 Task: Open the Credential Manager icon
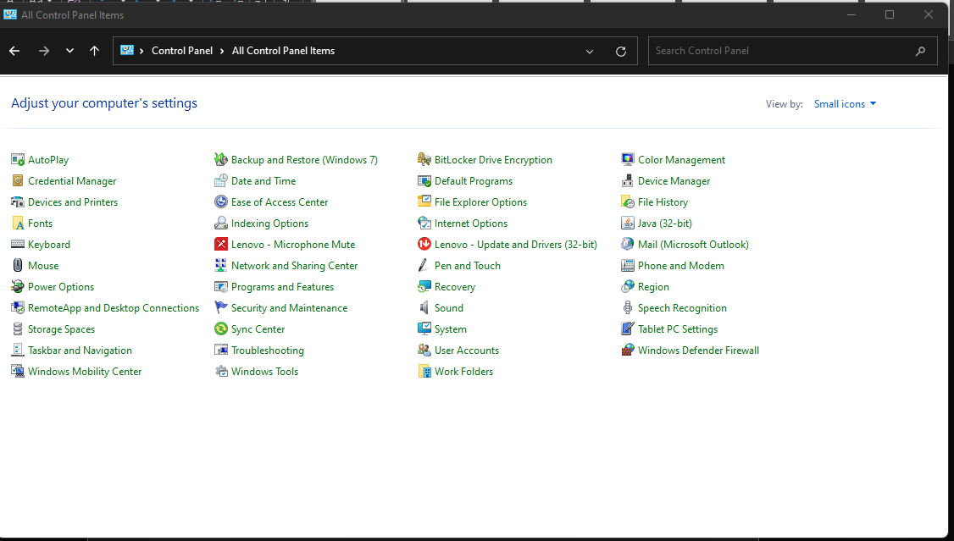[x=18, y=181]
